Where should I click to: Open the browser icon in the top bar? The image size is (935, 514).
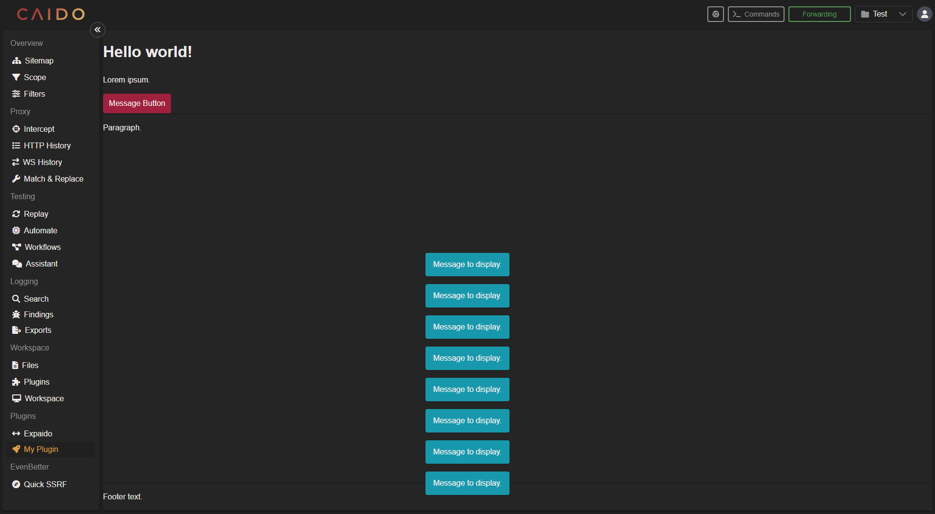pyautogui.click(x=715, y=14)
